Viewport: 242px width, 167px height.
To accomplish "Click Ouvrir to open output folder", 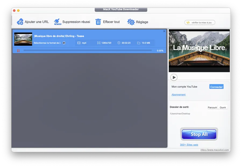I will tap(223, 108).
